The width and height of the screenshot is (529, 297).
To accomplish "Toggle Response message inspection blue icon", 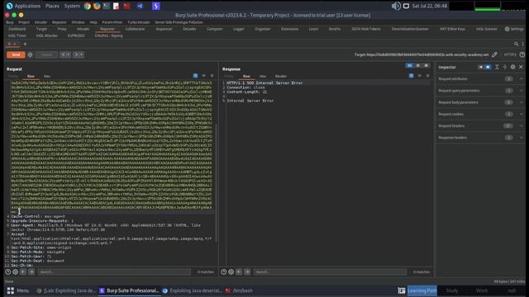I will [x=412, y=76].
